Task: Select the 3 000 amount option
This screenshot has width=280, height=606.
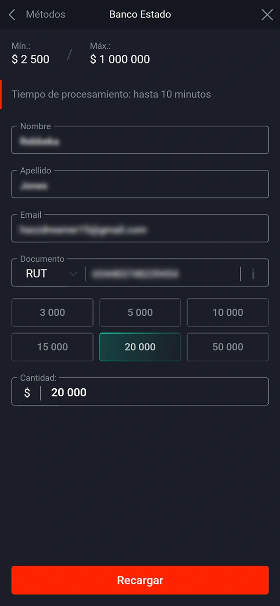Action: (x=53, y=312)
